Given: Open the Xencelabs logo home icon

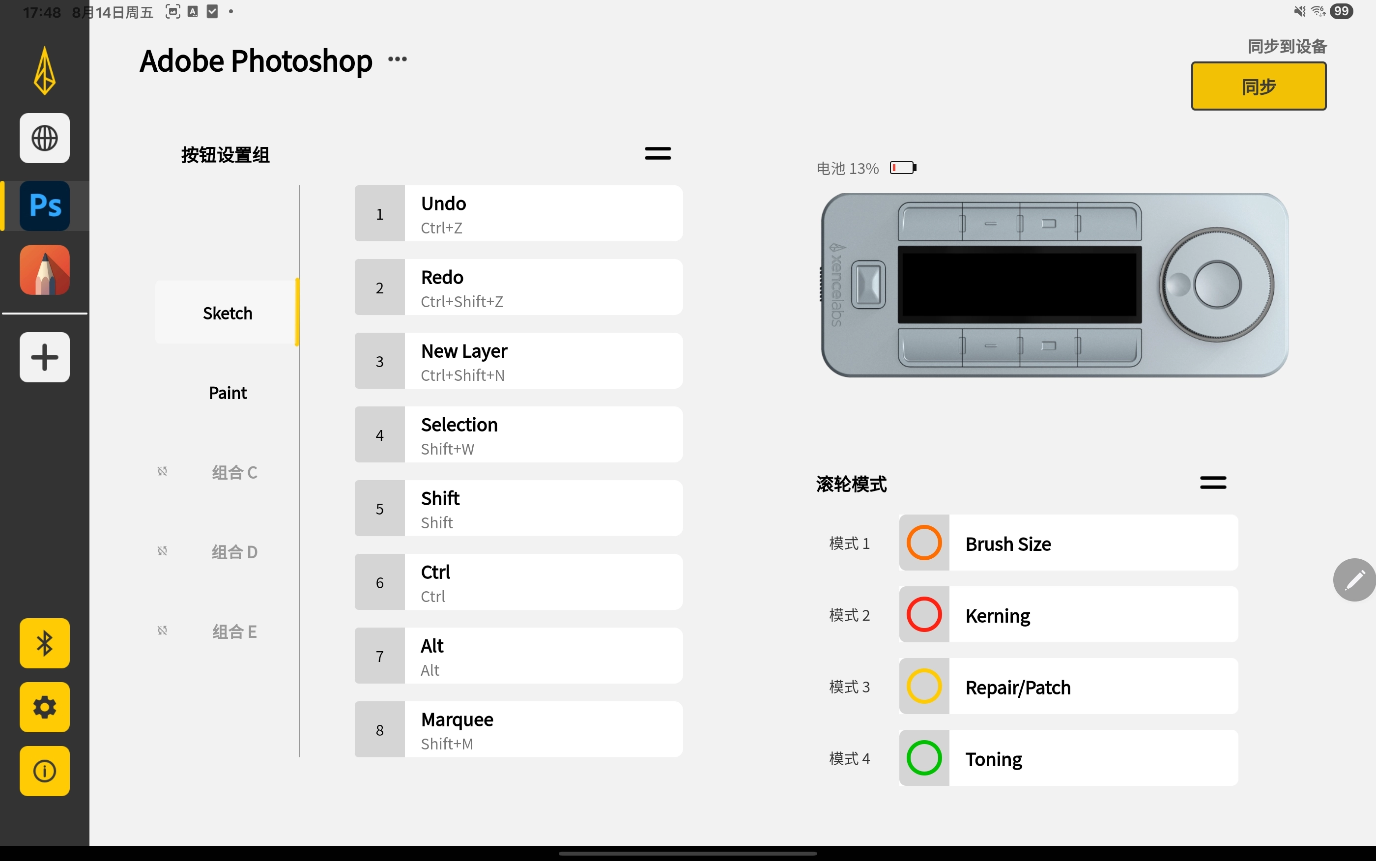Looking at the screenshot, I should [44, 71].
